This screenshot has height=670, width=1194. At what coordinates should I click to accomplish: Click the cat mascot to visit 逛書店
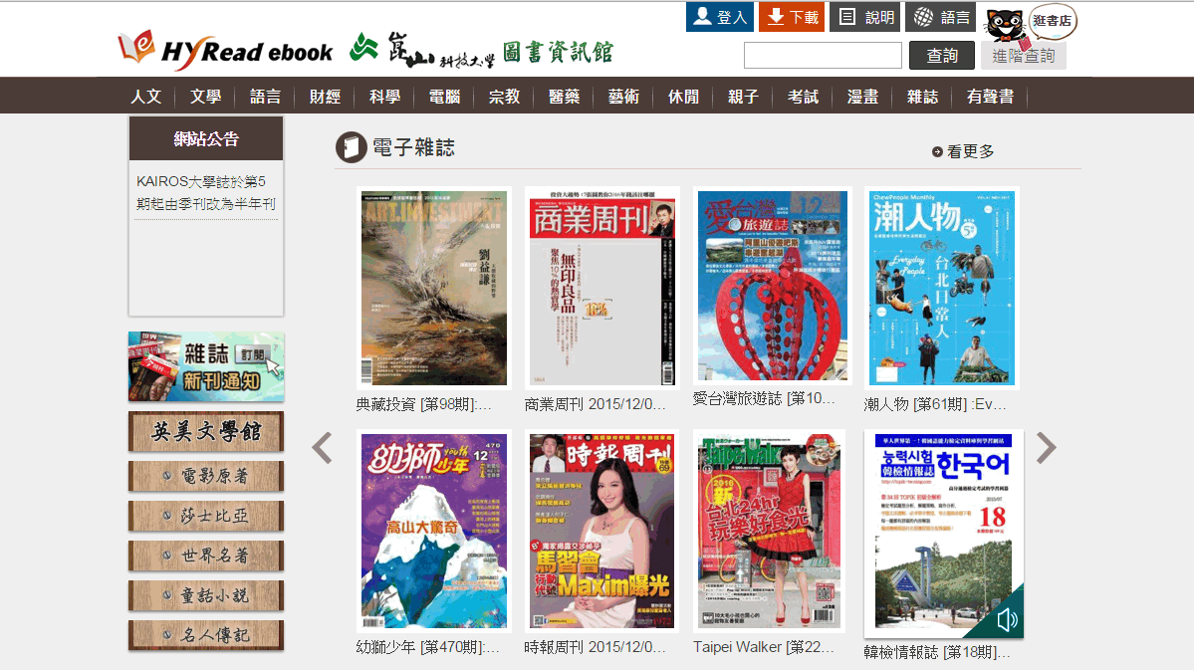coord(1006,22)
